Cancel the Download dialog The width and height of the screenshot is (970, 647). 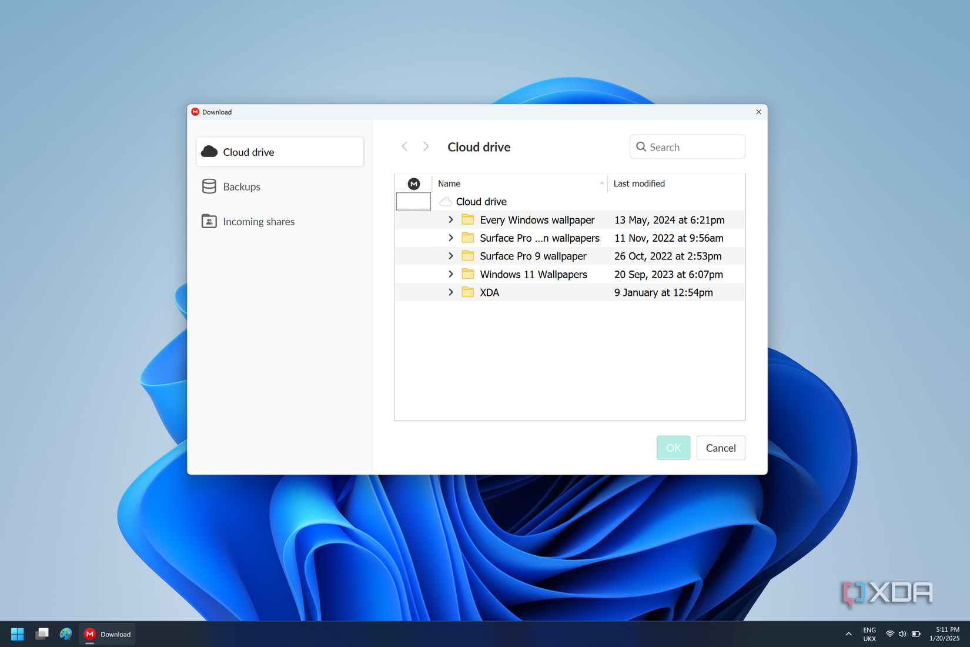[721, 448]
